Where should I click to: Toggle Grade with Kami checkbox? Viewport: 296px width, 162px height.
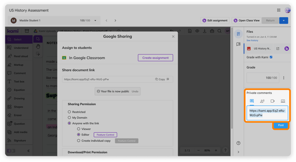pyautogui.click(x=271, y=57)
